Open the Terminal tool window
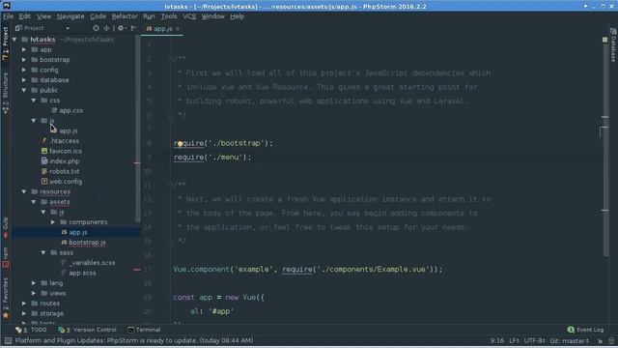Image resolution: width=618 pixels, height=348 pixels. coord(144,330)
